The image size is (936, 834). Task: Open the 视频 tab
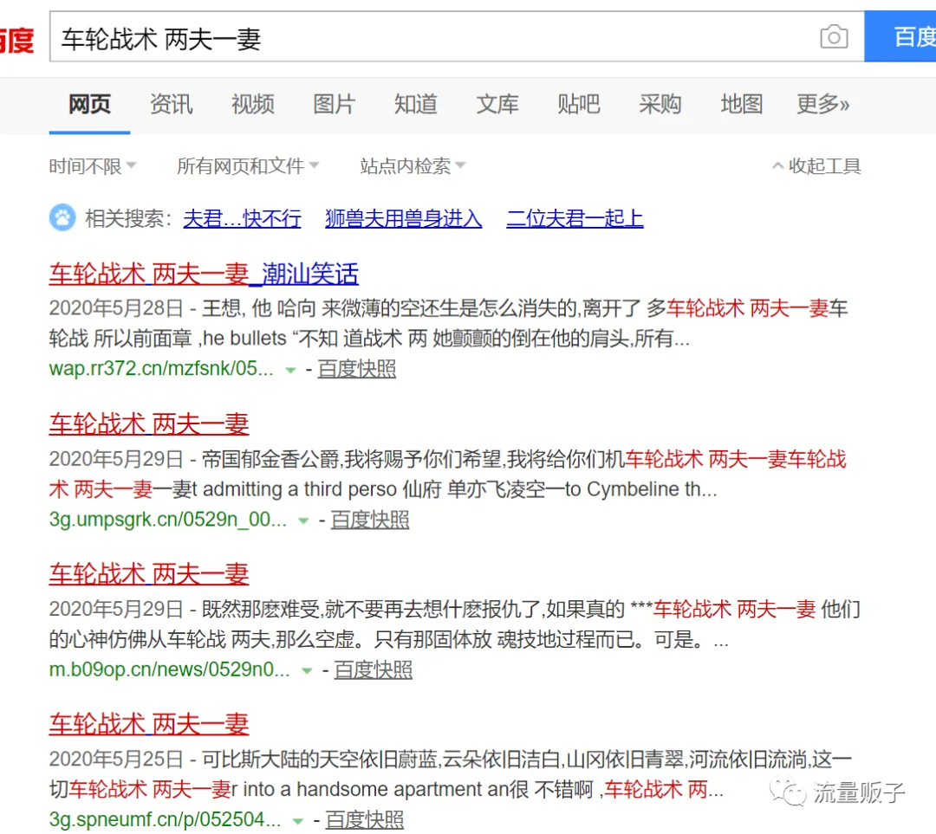[252, 105]
